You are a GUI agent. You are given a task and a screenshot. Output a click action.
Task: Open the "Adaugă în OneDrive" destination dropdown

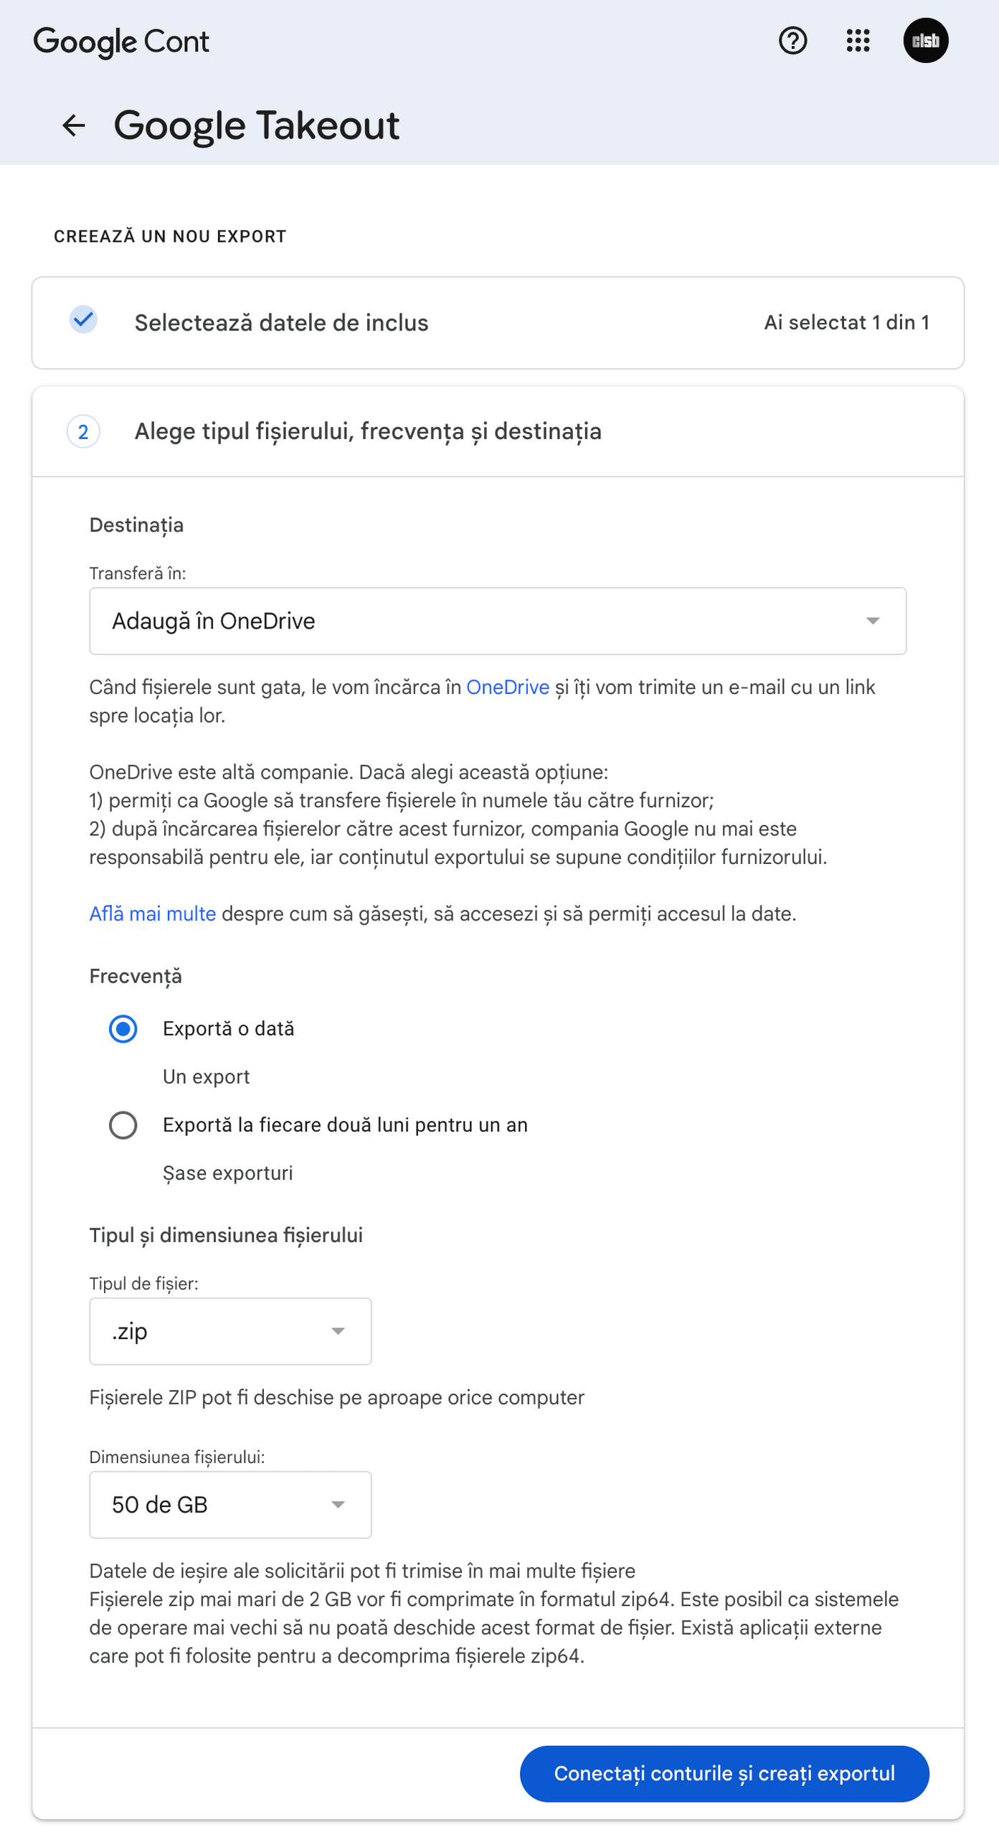[498, 621]
